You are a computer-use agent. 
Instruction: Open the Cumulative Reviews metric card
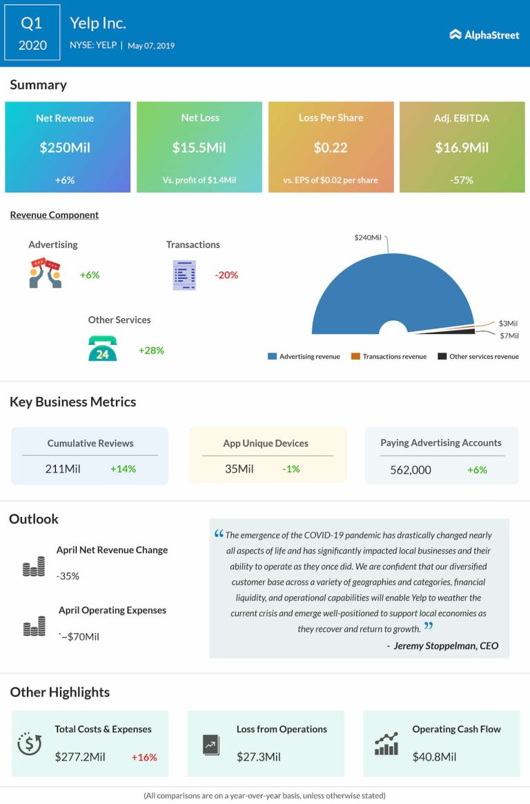[x=90, y=456]
